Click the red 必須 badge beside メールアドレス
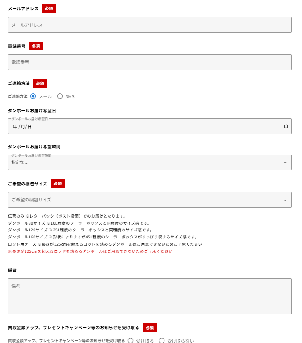Image resolution: width=302 pixels, height=343 pixels. click(x=49, y=8)
